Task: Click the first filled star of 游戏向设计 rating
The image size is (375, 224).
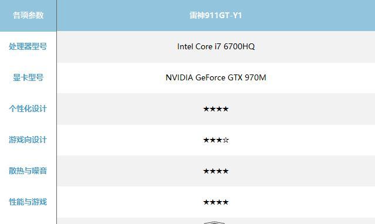Action: pos(206,140)
